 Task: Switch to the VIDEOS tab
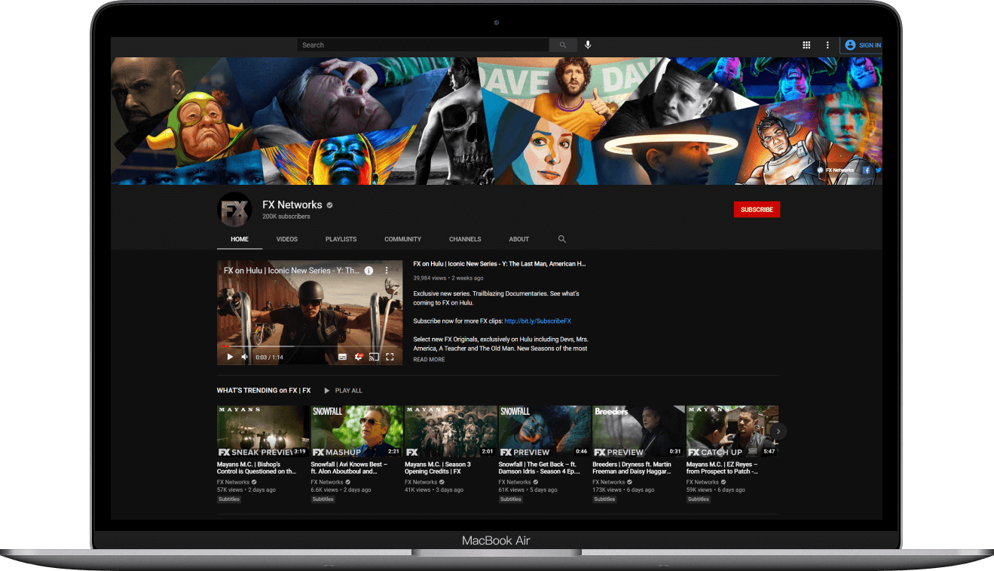click(287, 239)
